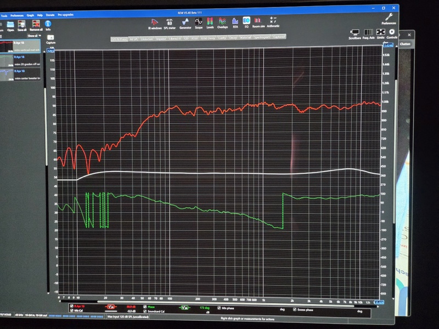439x329 pixels.
Task: Click Remove all measurements icon
Action: 36,25
